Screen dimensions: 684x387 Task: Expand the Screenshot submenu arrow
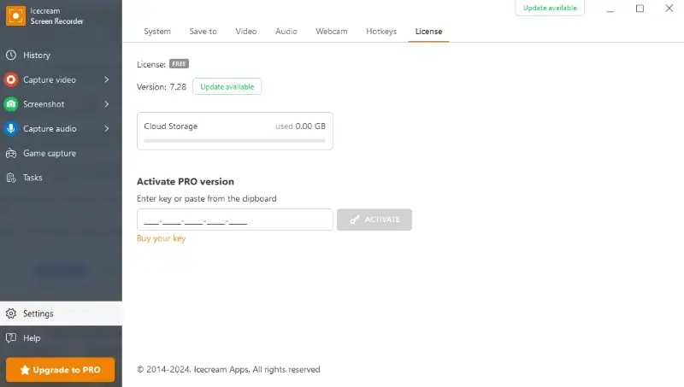(107, 104)
